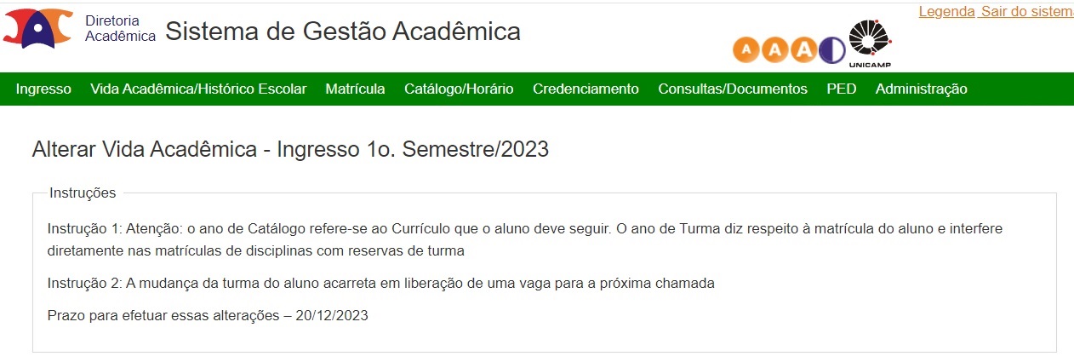Select the Matrícula menu item

tap(355, 89)
